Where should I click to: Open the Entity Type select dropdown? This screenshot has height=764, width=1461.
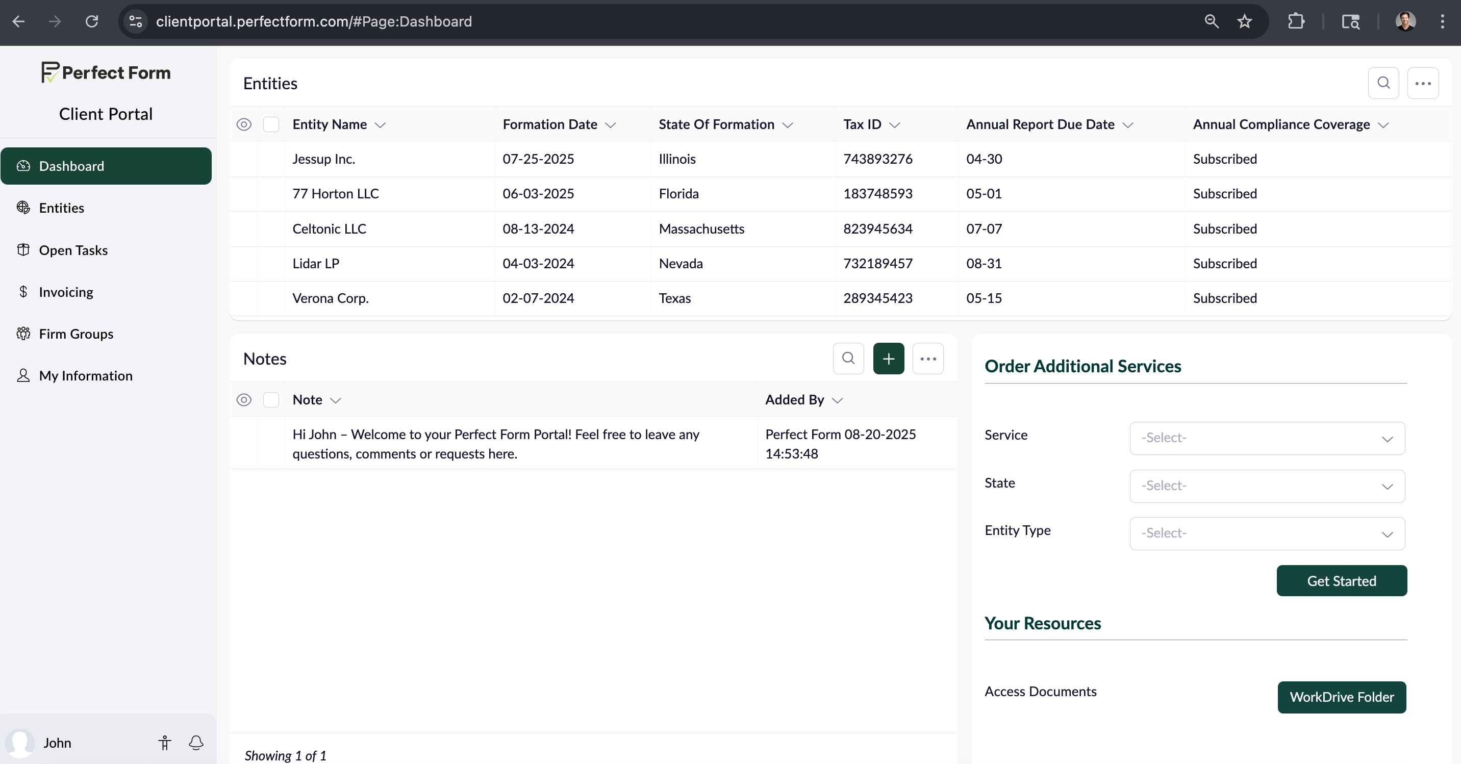click(1267, 533)
